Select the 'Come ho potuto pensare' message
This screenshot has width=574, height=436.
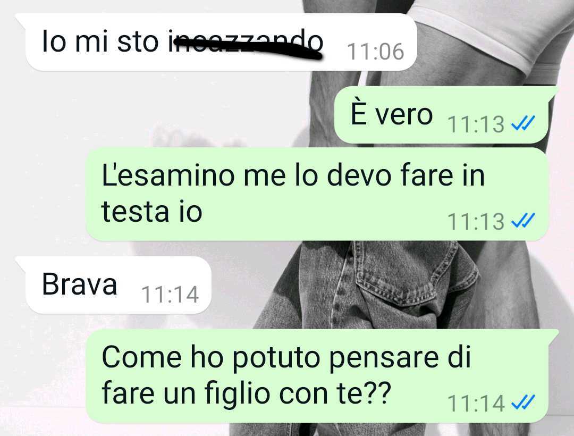(322, 376)
